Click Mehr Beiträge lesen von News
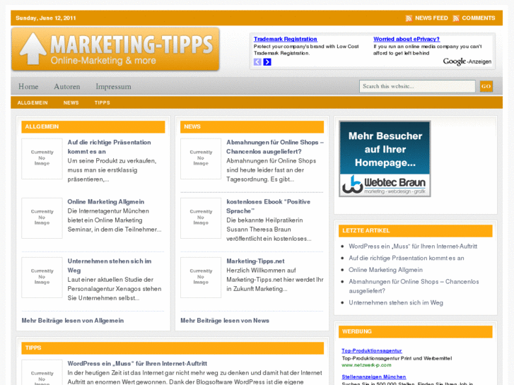Screen dimensions: 514x385 tap(225, 321)
